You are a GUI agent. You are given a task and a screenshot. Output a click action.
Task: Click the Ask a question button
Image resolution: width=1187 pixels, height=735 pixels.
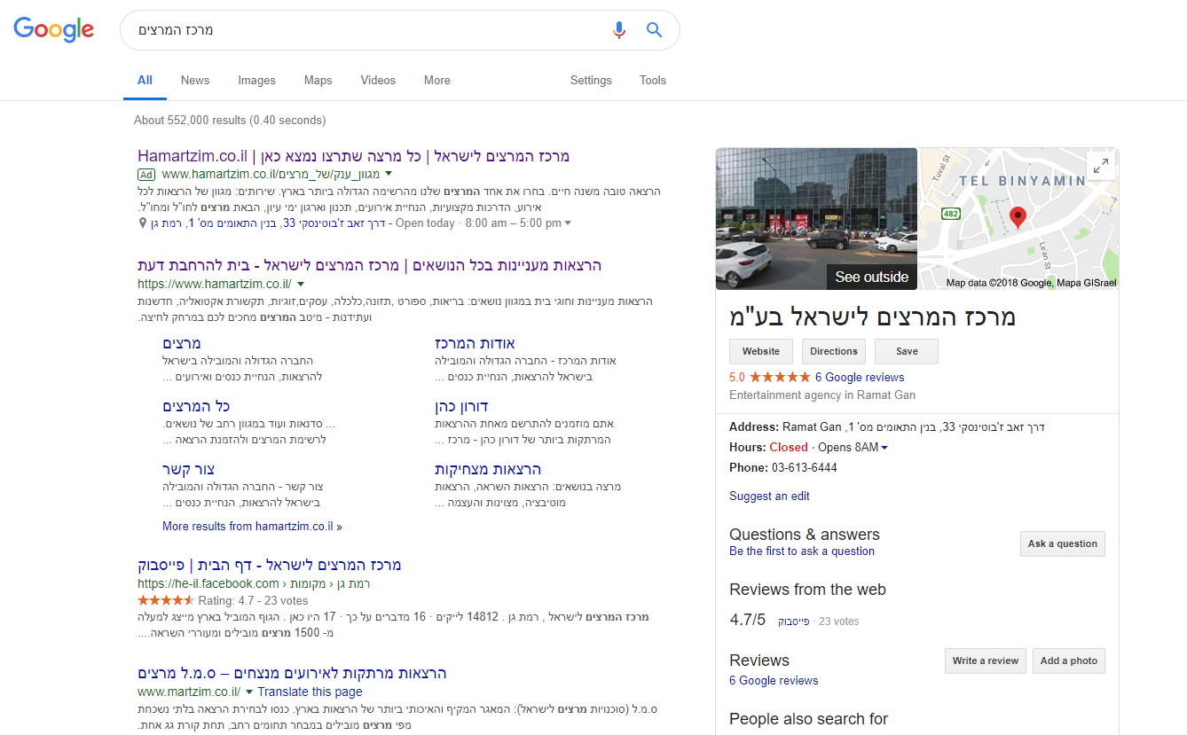click(x=1062, y=543)
